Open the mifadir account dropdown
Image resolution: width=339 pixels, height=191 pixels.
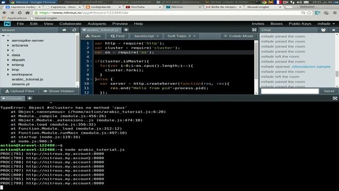click(x=326, y=24)
